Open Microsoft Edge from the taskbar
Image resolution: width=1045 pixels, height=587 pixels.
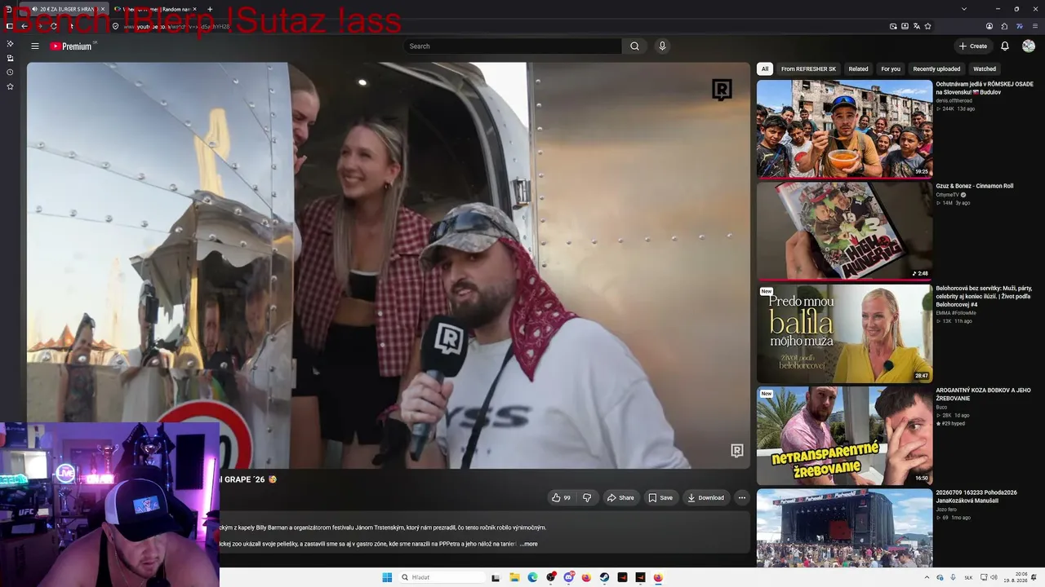coord(532,578)
